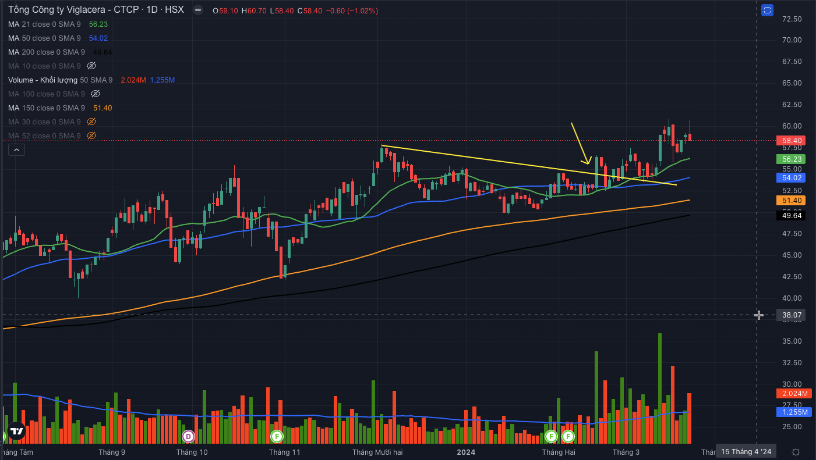
Task: Click the red 58.40 last price tag on scale
Action: pos(792,140)
